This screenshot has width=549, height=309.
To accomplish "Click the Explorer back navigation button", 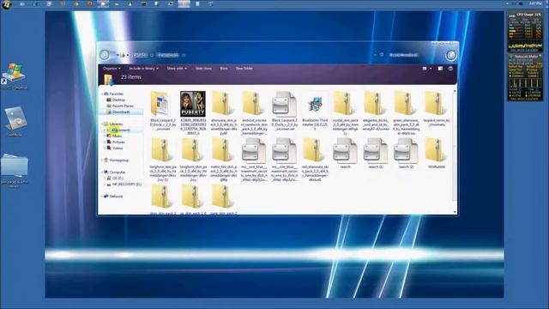I will click(x=105, y=55).
